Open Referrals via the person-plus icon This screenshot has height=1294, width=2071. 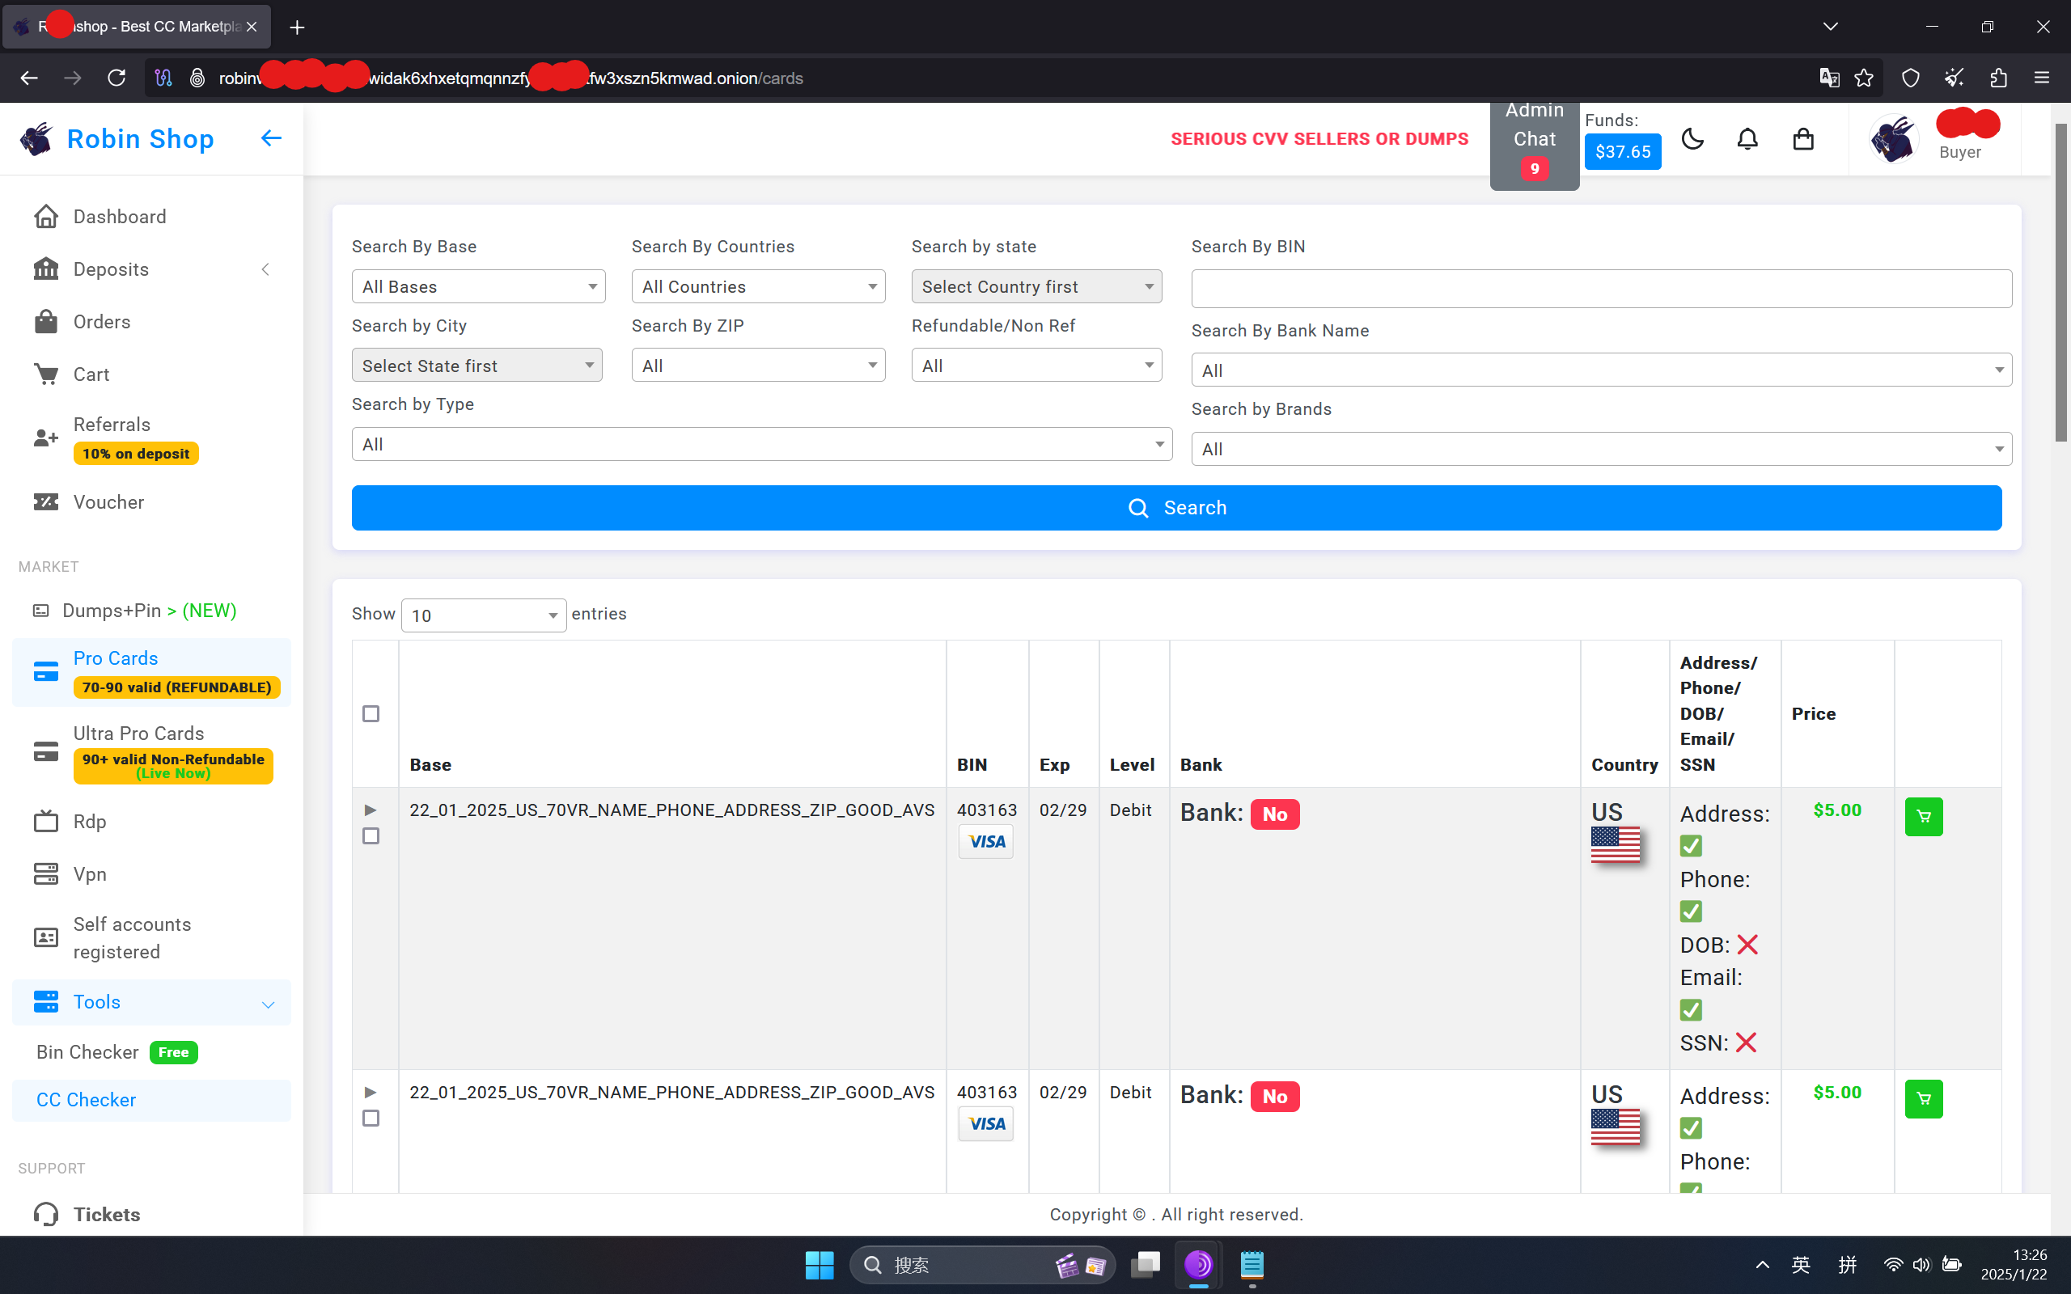coord(46,438)
